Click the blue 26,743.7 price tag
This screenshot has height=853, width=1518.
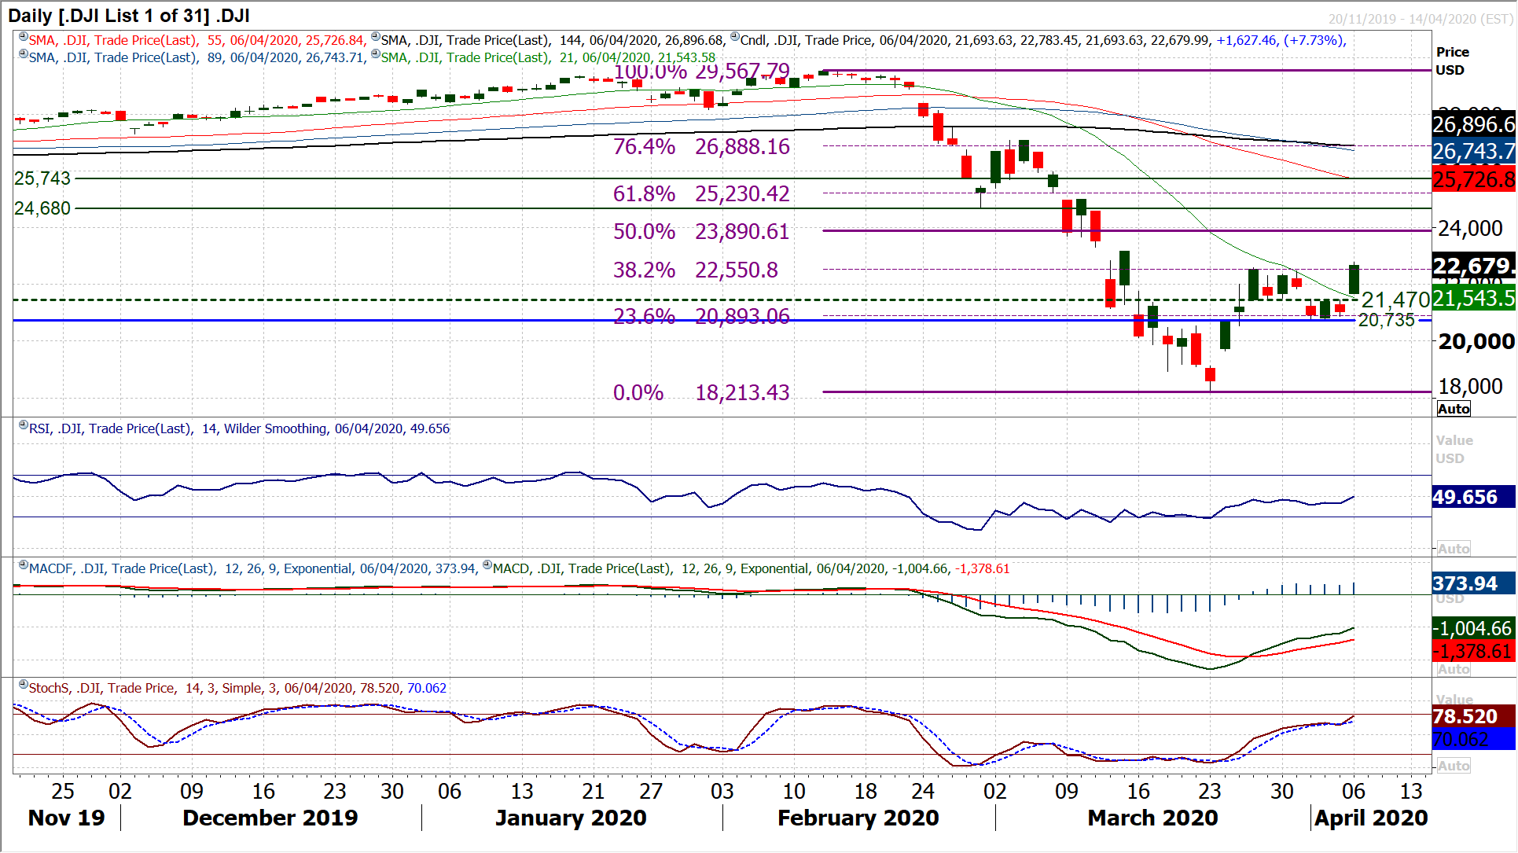[1473, 151]
